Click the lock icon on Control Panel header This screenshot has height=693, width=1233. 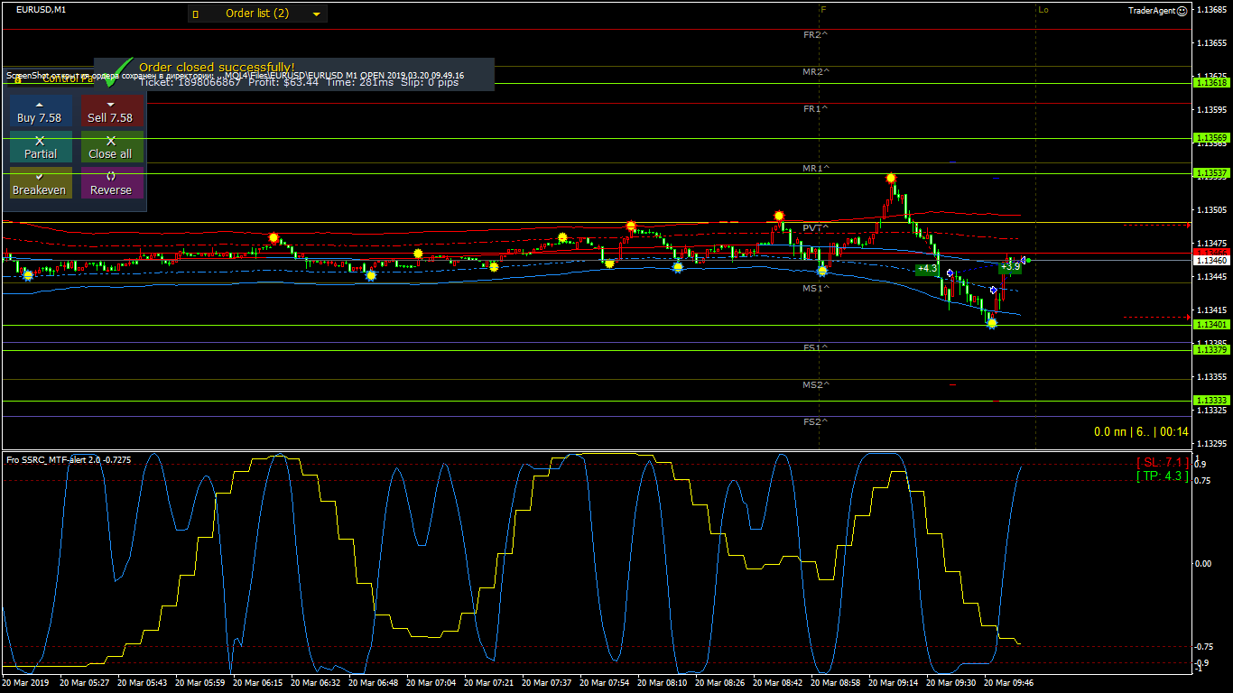tap(18, 79)
